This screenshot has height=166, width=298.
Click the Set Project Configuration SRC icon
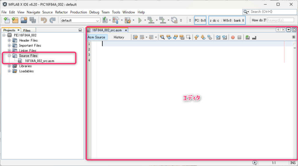coord(105,20)
